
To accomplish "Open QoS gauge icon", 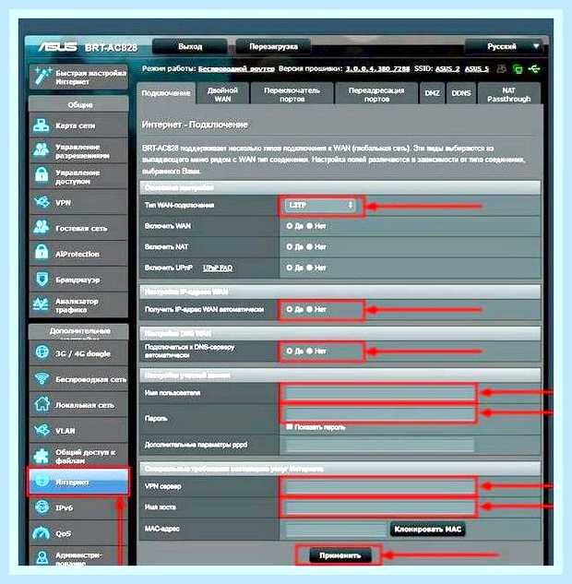I will (42, 533).
